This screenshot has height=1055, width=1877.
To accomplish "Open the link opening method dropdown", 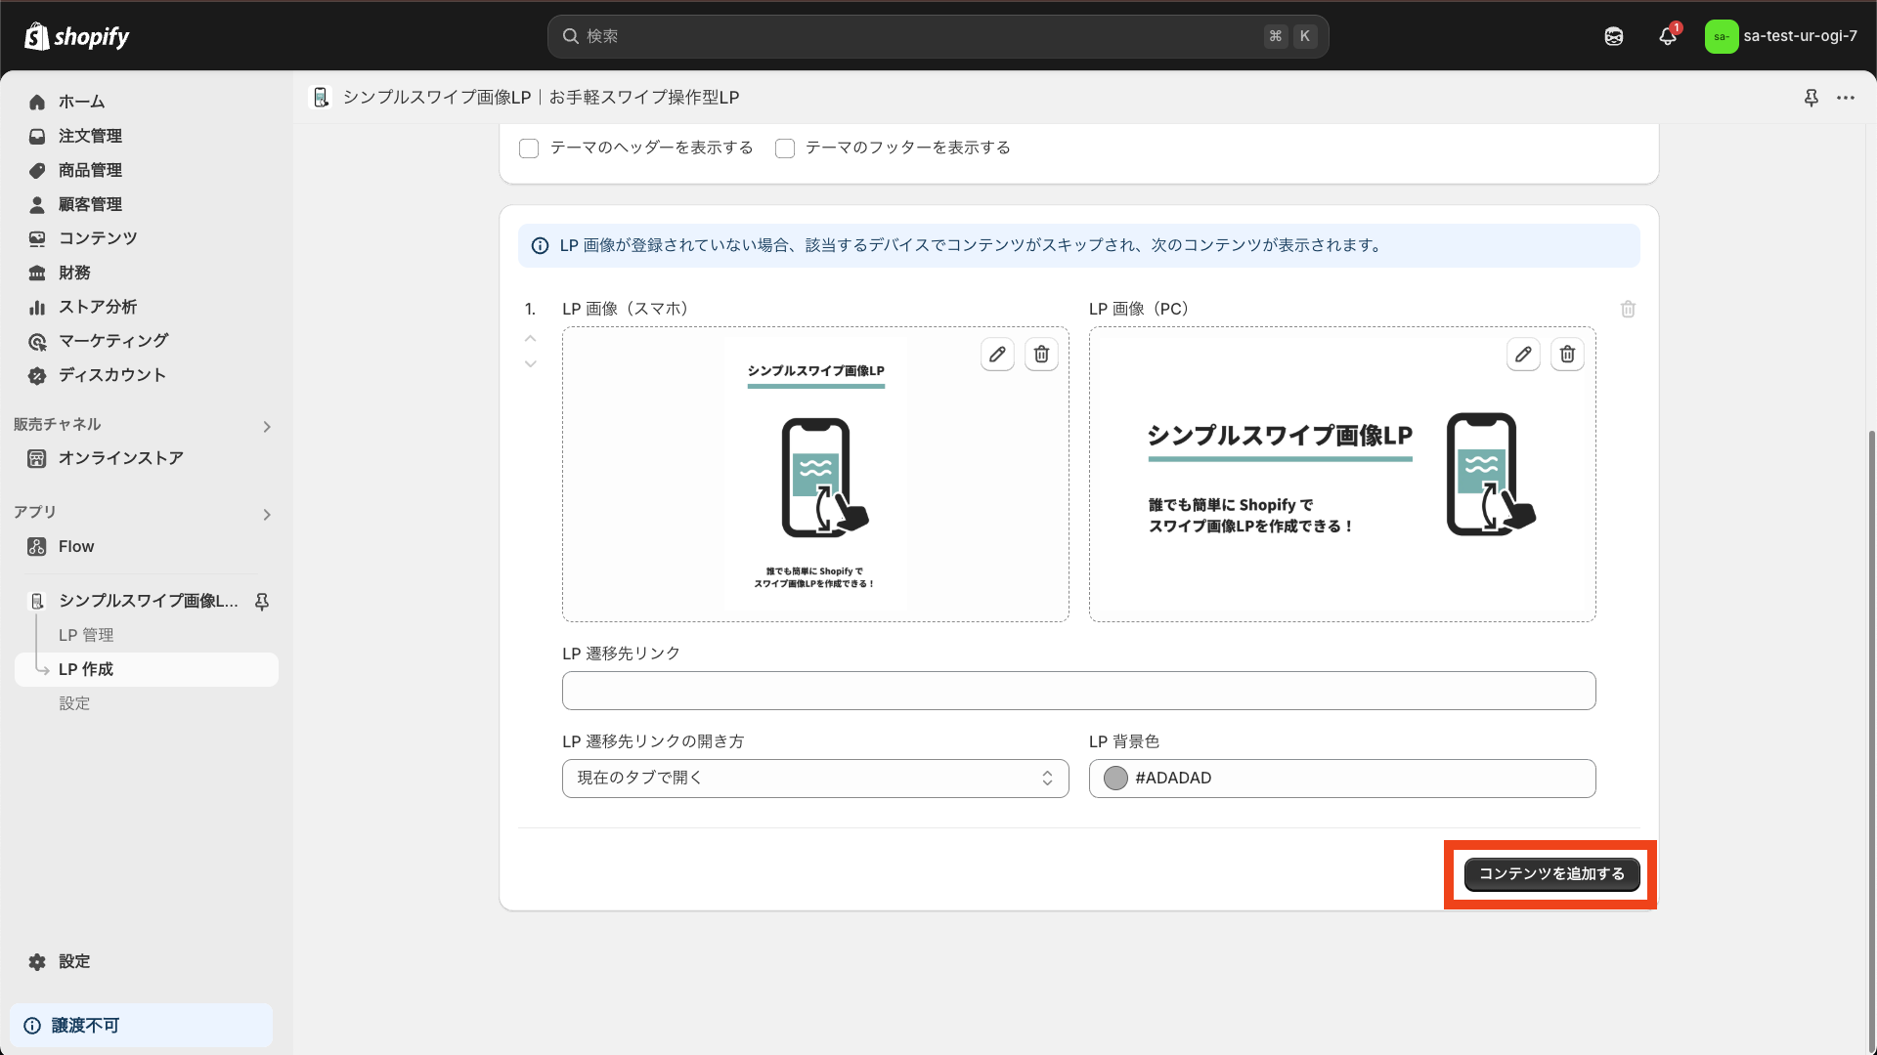I will point(814,779).
